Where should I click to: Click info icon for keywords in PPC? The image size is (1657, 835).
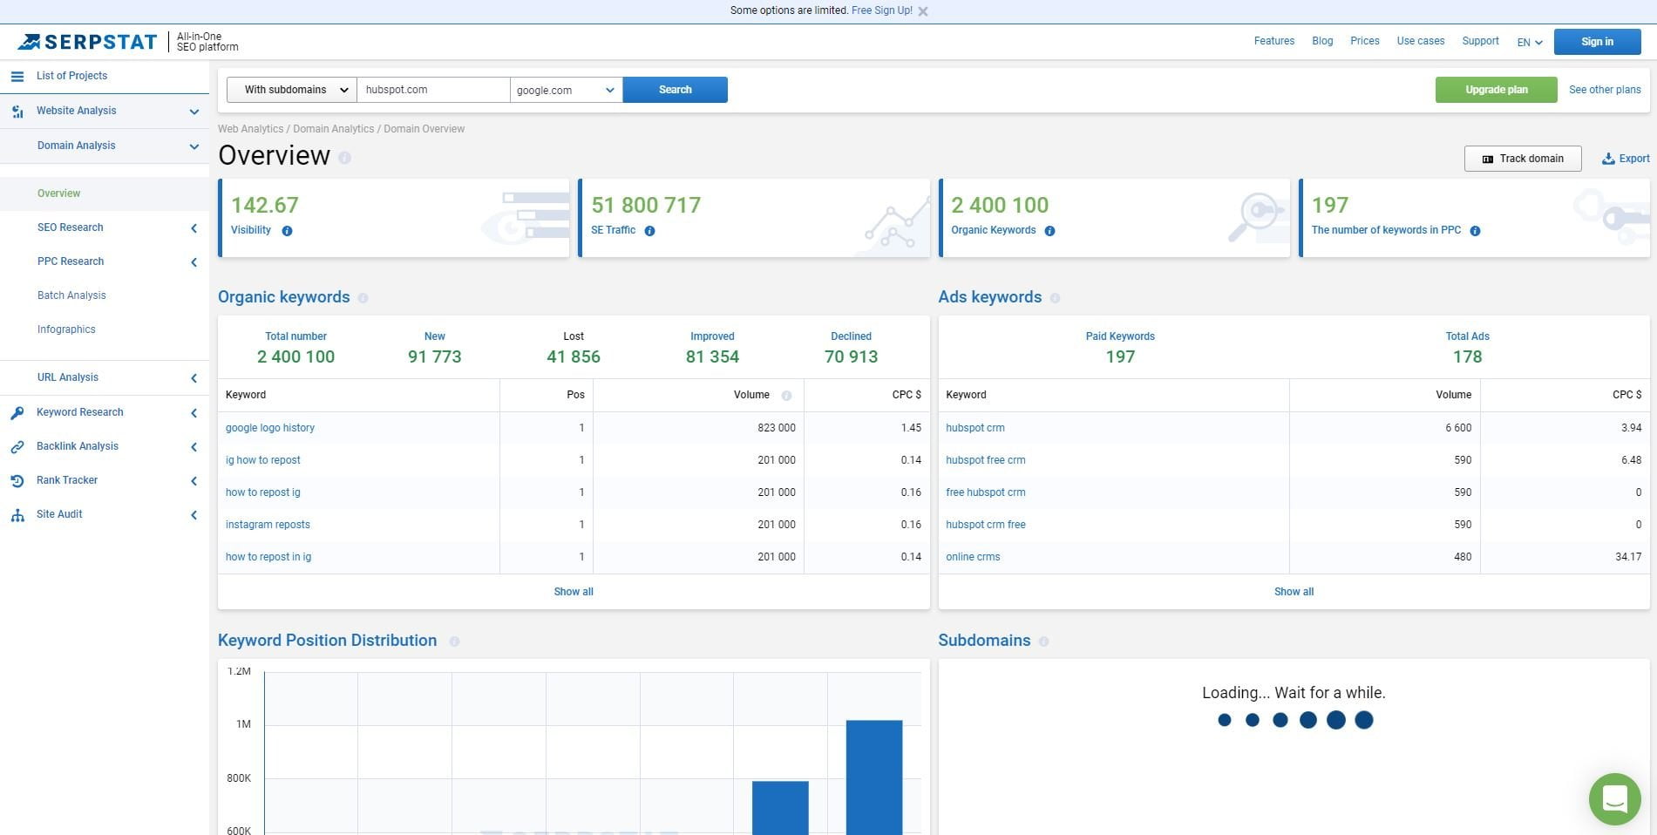pos(1475,231)
